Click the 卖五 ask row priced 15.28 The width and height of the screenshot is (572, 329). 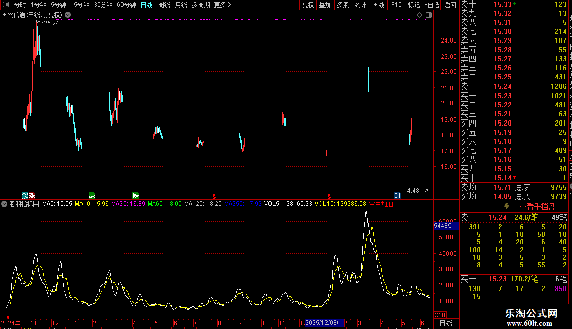click(514, 50)
